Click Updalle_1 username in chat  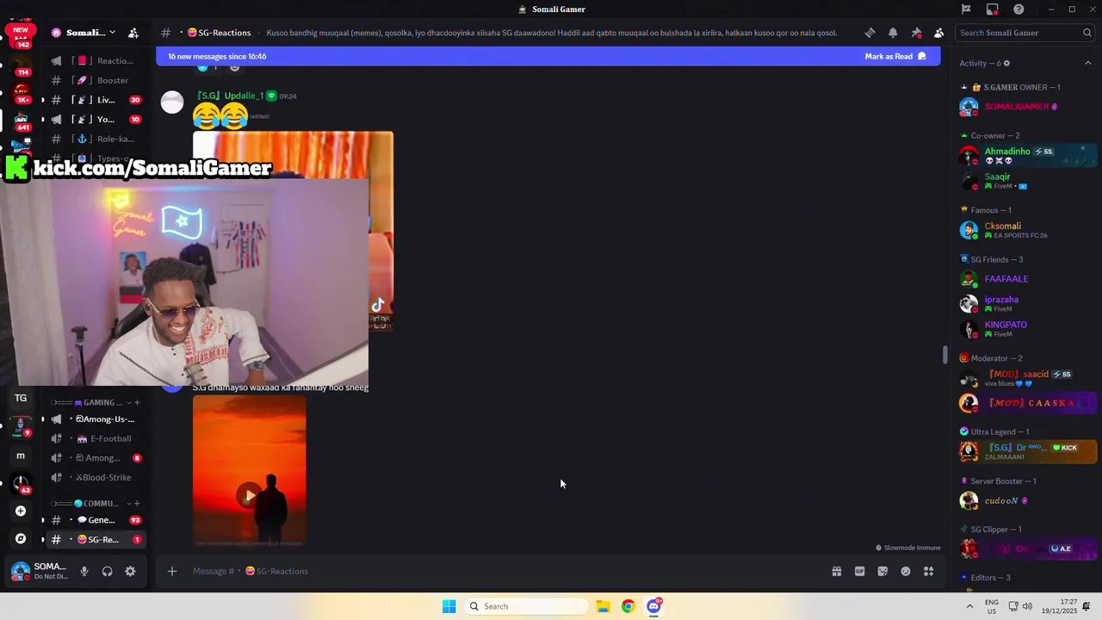(x=229, y=96)
